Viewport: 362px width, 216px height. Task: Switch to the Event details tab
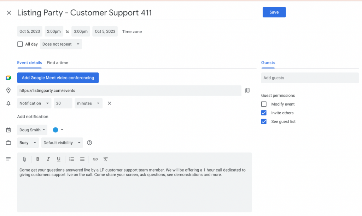pos(30,63)
